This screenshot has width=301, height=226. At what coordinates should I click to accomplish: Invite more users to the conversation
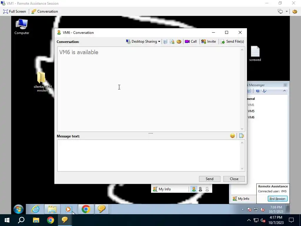(x=208, y=41)
